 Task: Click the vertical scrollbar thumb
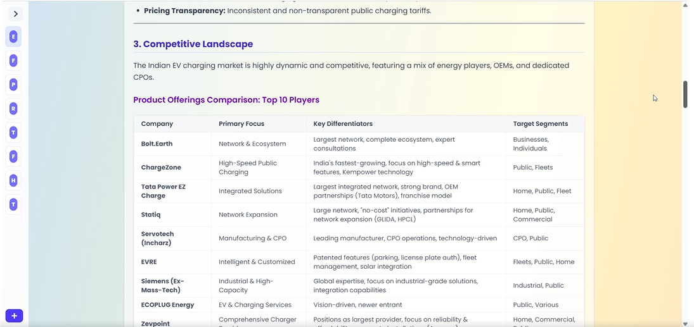[685, 94]
